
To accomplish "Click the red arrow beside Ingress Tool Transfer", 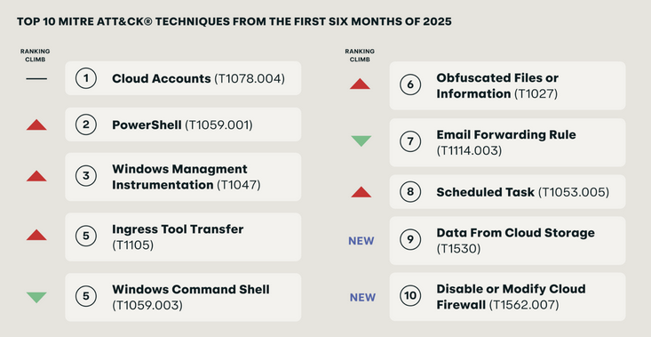I will tap(36, 236).
